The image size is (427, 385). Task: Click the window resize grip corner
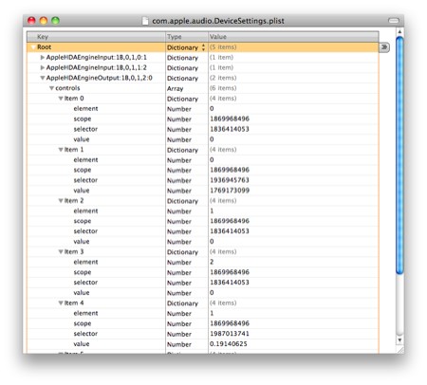(400, 350)
